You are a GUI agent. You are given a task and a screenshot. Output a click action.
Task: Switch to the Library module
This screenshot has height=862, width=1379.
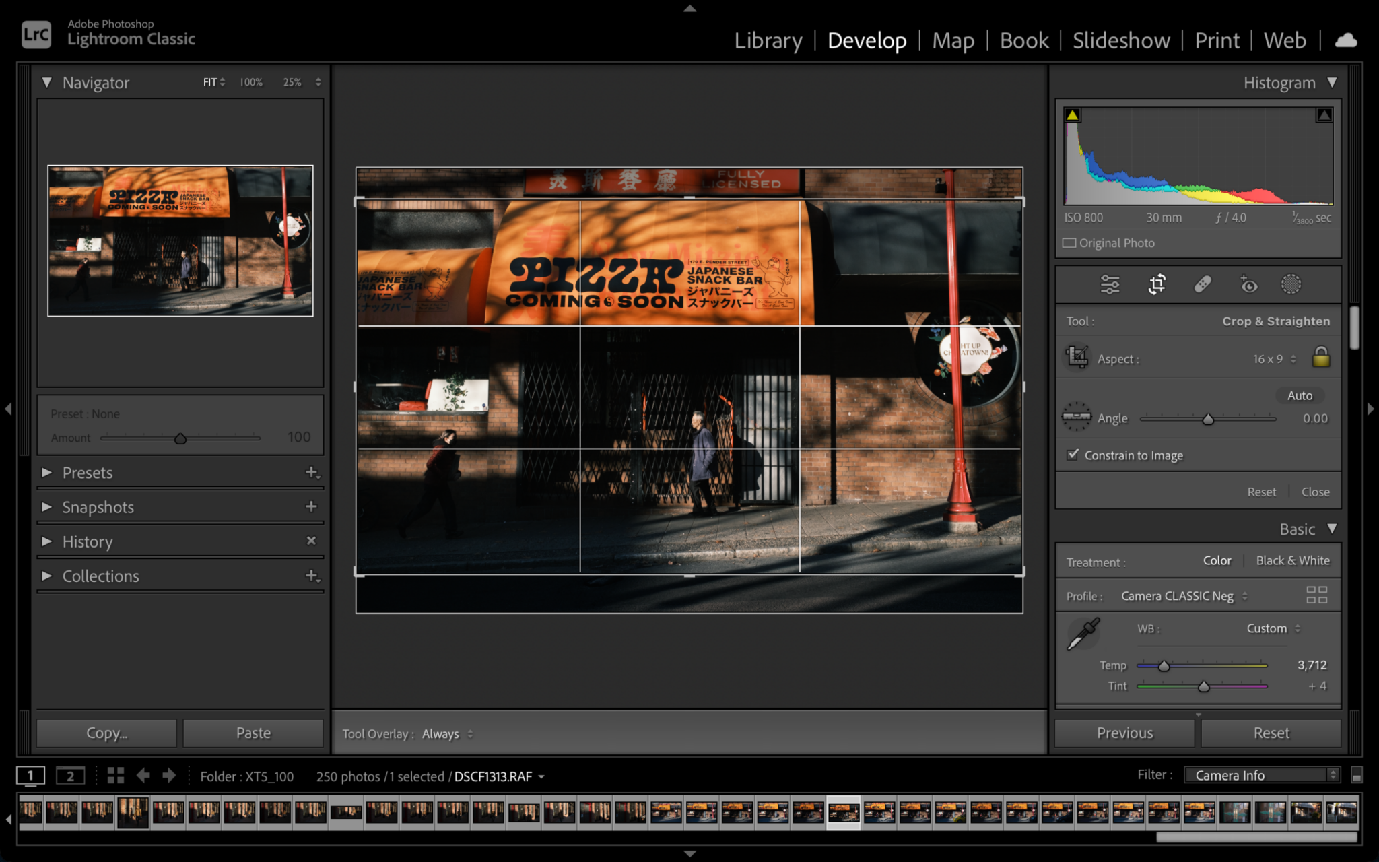click(x=768, y=40)
